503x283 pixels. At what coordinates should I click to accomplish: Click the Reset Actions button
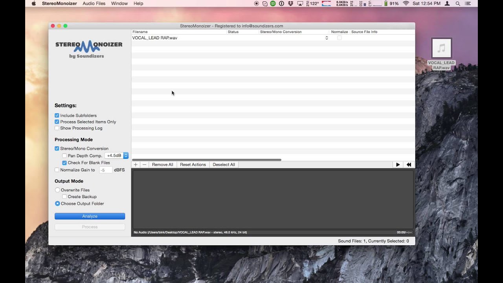(193, 165)
